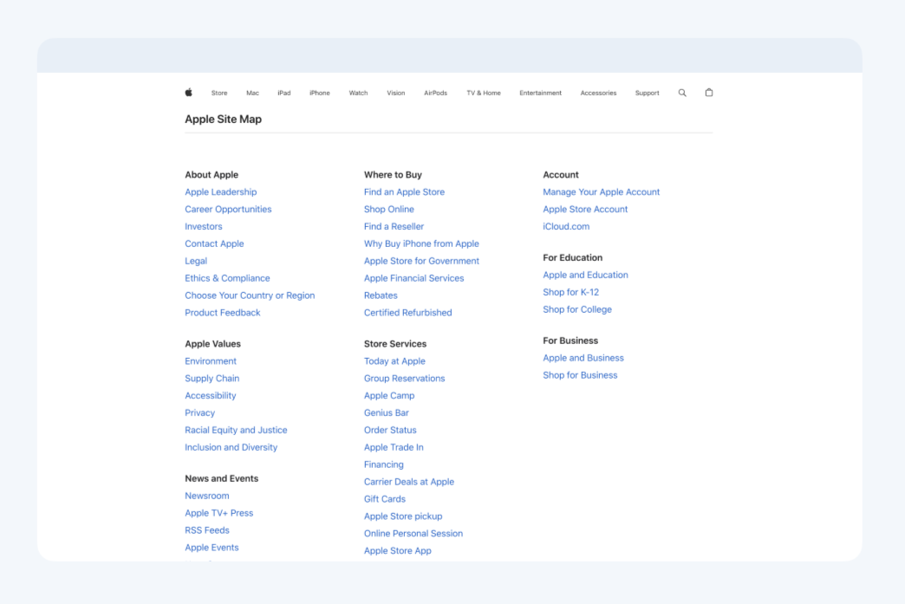Open the Environment link
The width and height of the screenshot is (905, 604).
click(211, 361)
